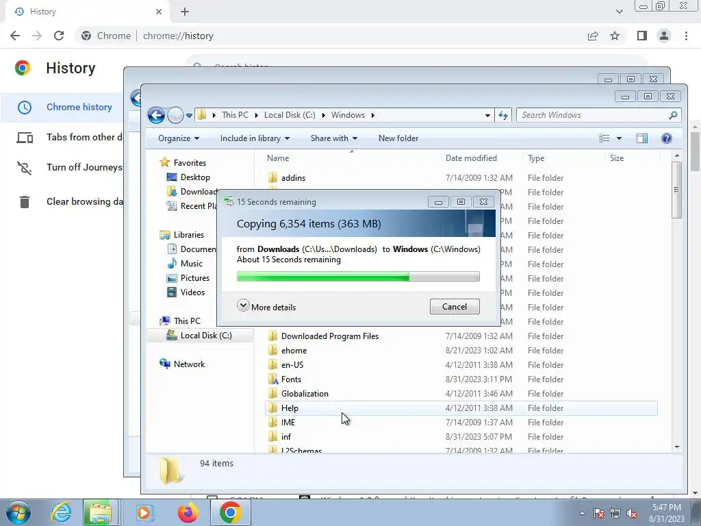Click the copy progress bar

click(358, 277)
